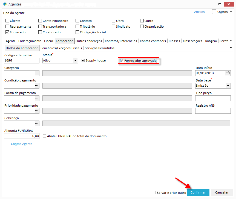This screenshot has height=199, width=236.
Task: Click the Agentes app icon in title bar
Action: [x=5, y=4]
